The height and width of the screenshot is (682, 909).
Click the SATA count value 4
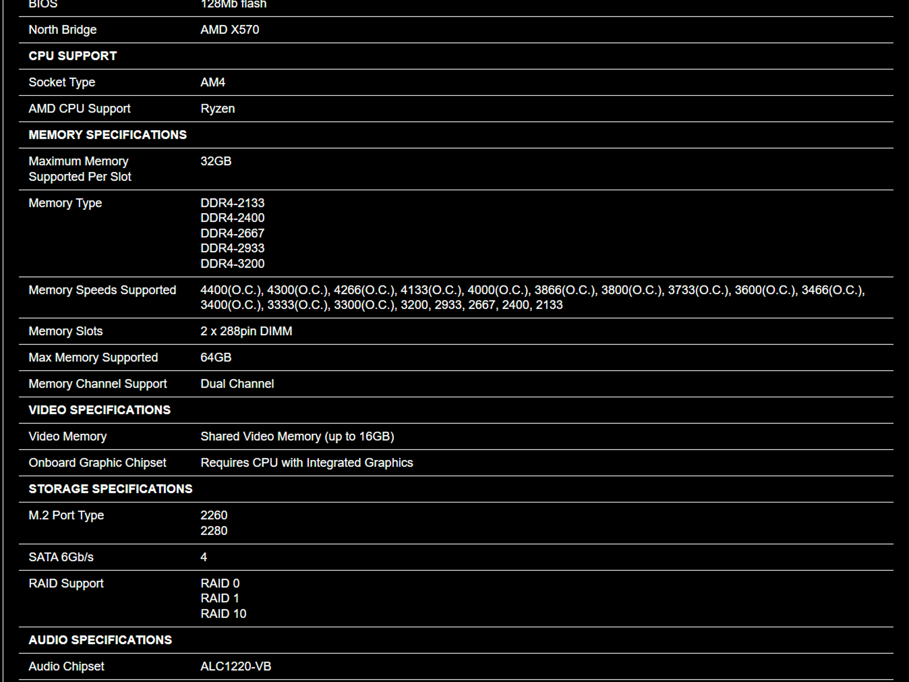(204, 557)
